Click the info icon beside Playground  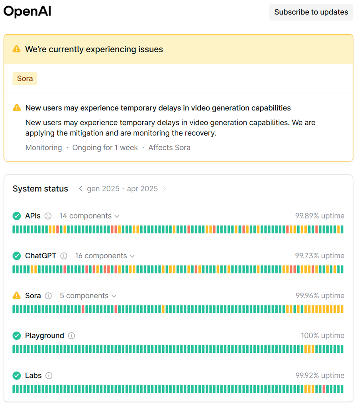coord(71,336)
